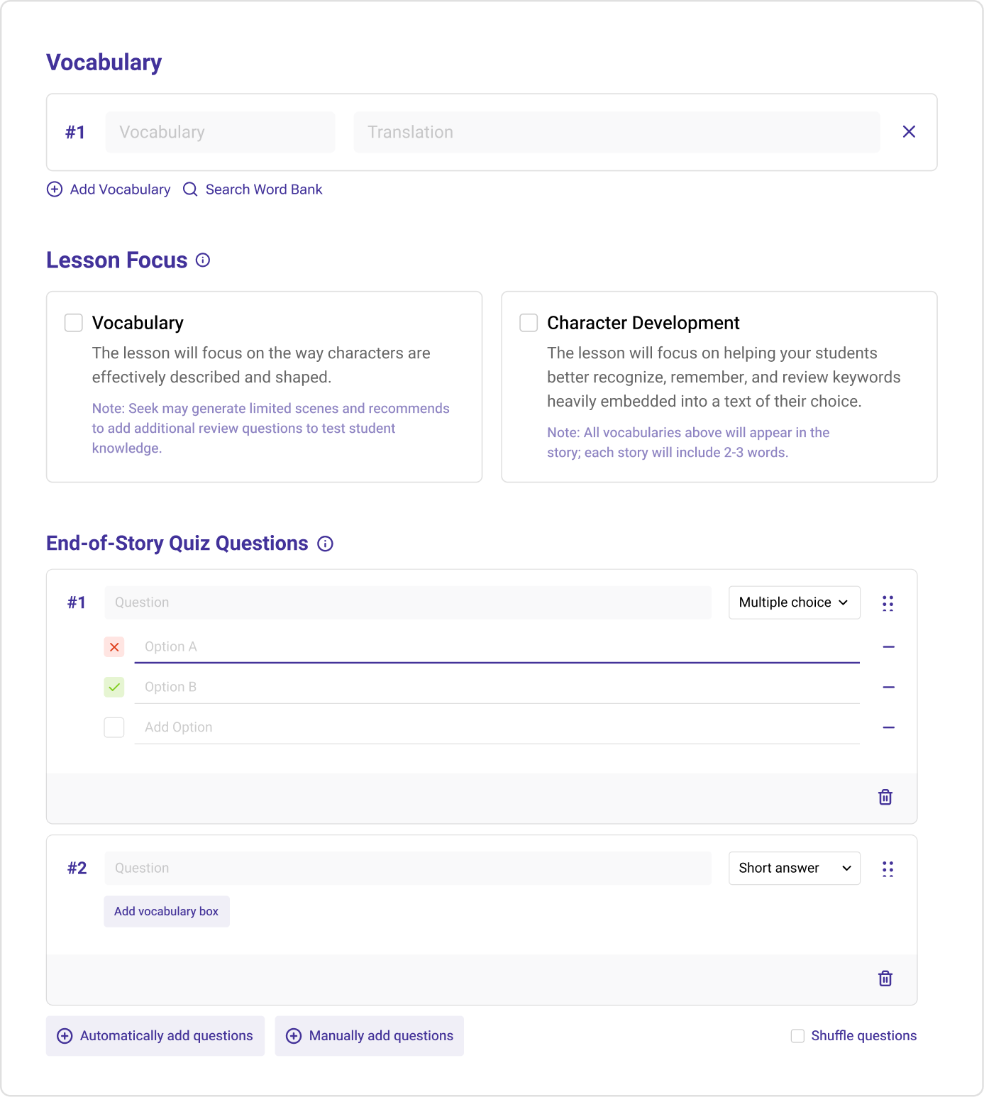The height and width of the screenshot is (1097, 984).
Task: Remove Option A using its minus icon
Action: (888, 647)
